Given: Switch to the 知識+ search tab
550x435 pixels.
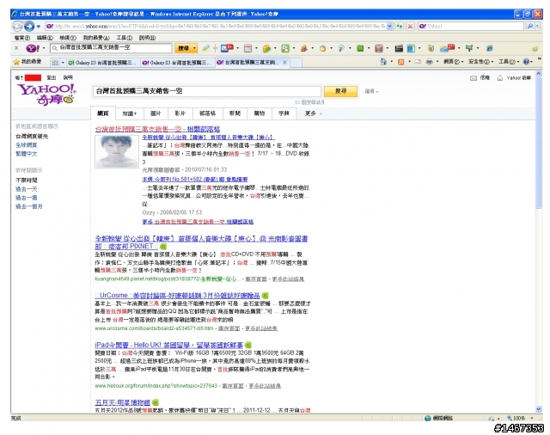Looking at the screenshot, I should [129, 113].
